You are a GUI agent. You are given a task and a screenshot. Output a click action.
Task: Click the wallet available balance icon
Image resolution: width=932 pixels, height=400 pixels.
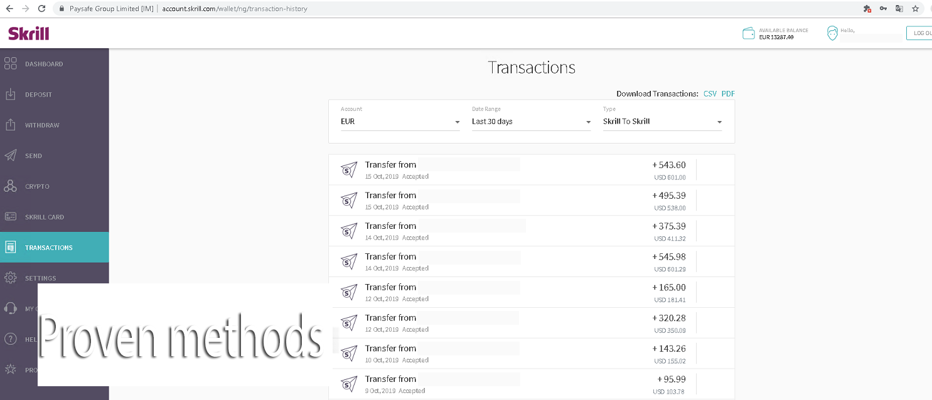[748, 34]
